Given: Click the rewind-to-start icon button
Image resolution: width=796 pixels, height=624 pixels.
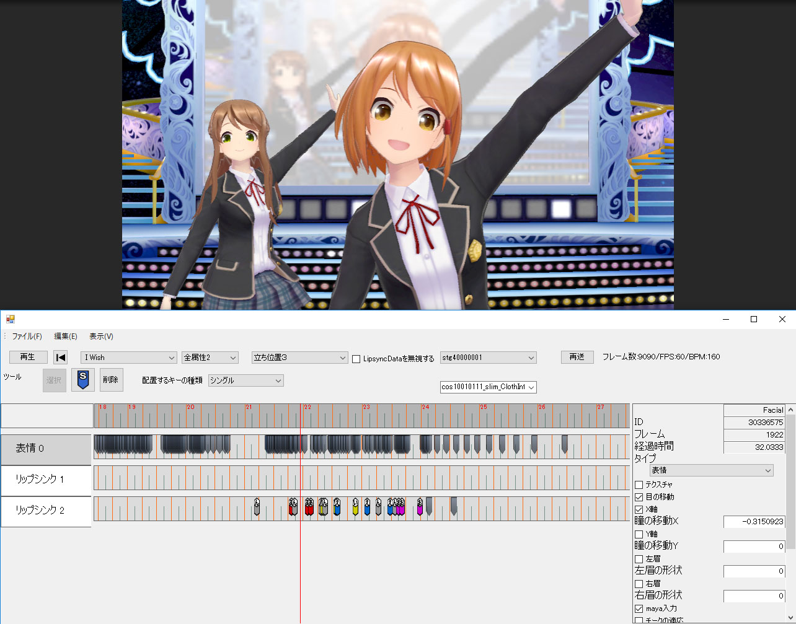Looking at the screenshot, I should tap(60, 358).
